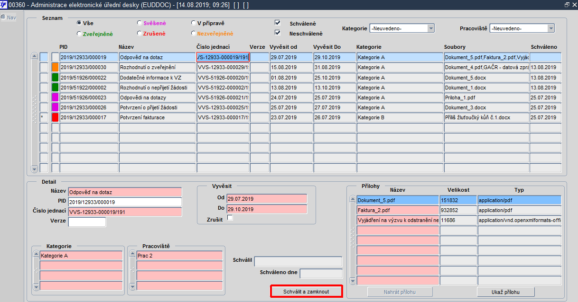The image size is (578, 302).
Task: Click the Ukaž přílohu button
Action: point(506,292)
